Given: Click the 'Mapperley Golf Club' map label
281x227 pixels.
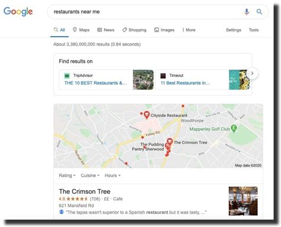Looking at the screenshot, I should pyautogui.click(x=209, y=129).
